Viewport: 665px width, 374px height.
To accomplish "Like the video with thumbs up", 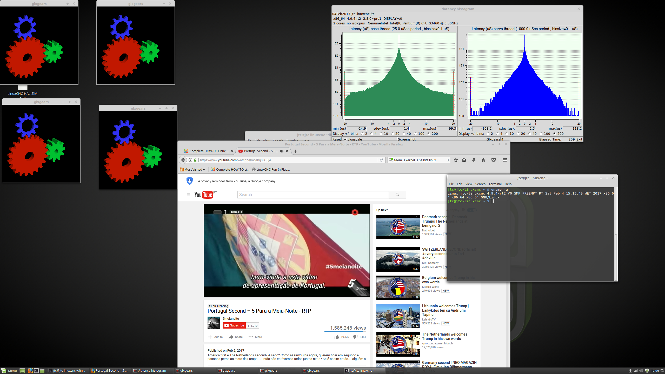I will click(337, 337).
